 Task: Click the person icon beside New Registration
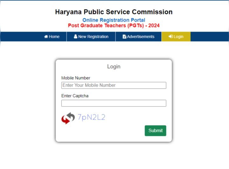tap(75, 36)
